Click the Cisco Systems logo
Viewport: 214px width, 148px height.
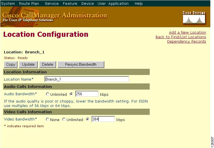click(x=194, y=18)
